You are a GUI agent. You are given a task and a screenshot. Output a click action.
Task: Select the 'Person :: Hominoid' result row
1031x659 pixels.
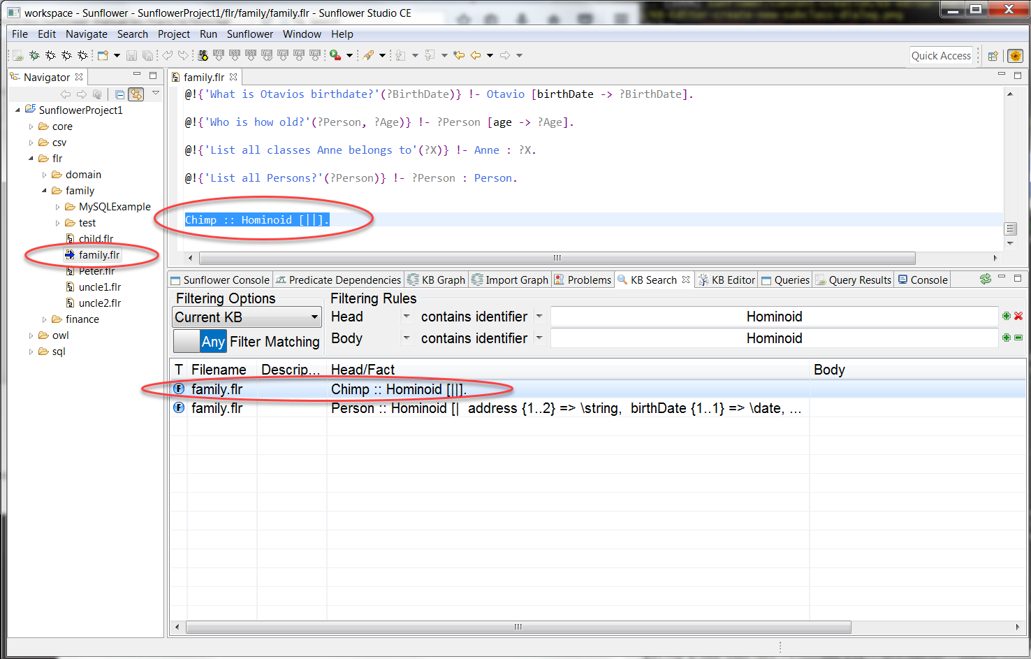597,408
